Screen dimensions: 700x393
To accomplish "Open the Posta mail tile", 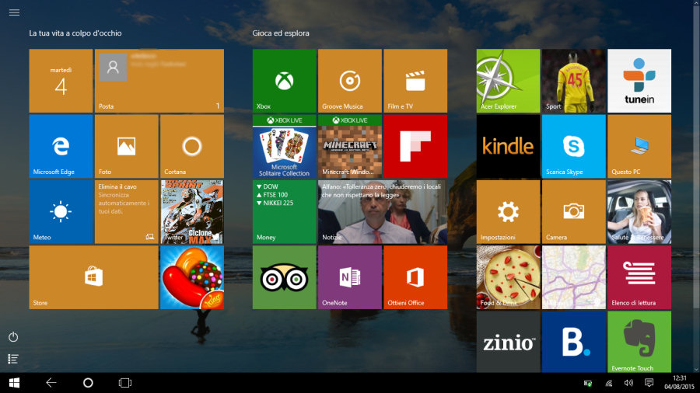I will pyautogui.click(x=159, y=81).
